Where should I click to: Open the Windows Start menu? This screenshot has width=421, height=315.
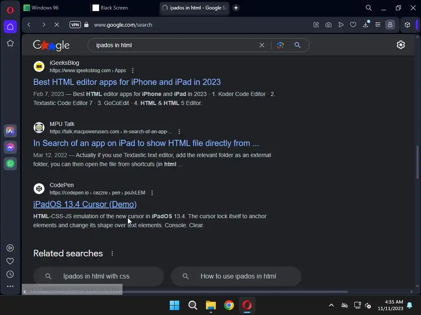(x=174, y=305)
